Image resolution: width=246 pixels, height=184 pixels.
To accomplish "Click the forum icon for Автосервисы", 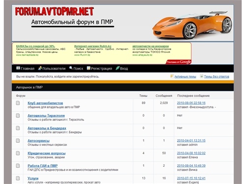I will 18,141.
